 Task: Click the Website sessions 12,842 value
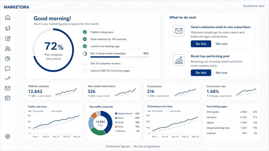(x=35, y=91)
